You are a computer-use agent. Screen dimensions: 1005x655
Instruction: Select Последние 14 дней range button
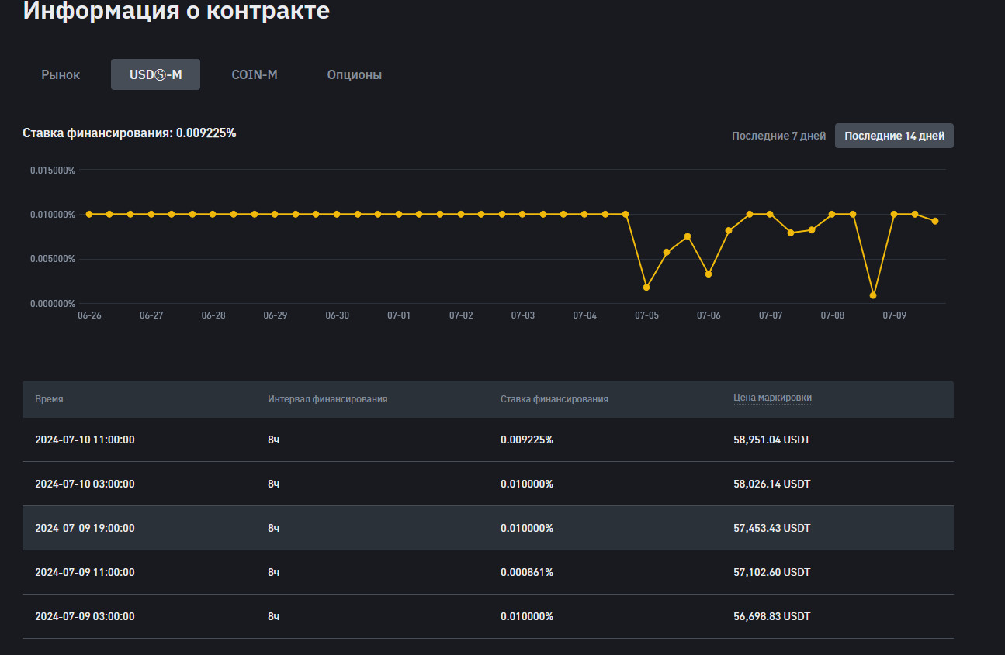click(894, 136)
